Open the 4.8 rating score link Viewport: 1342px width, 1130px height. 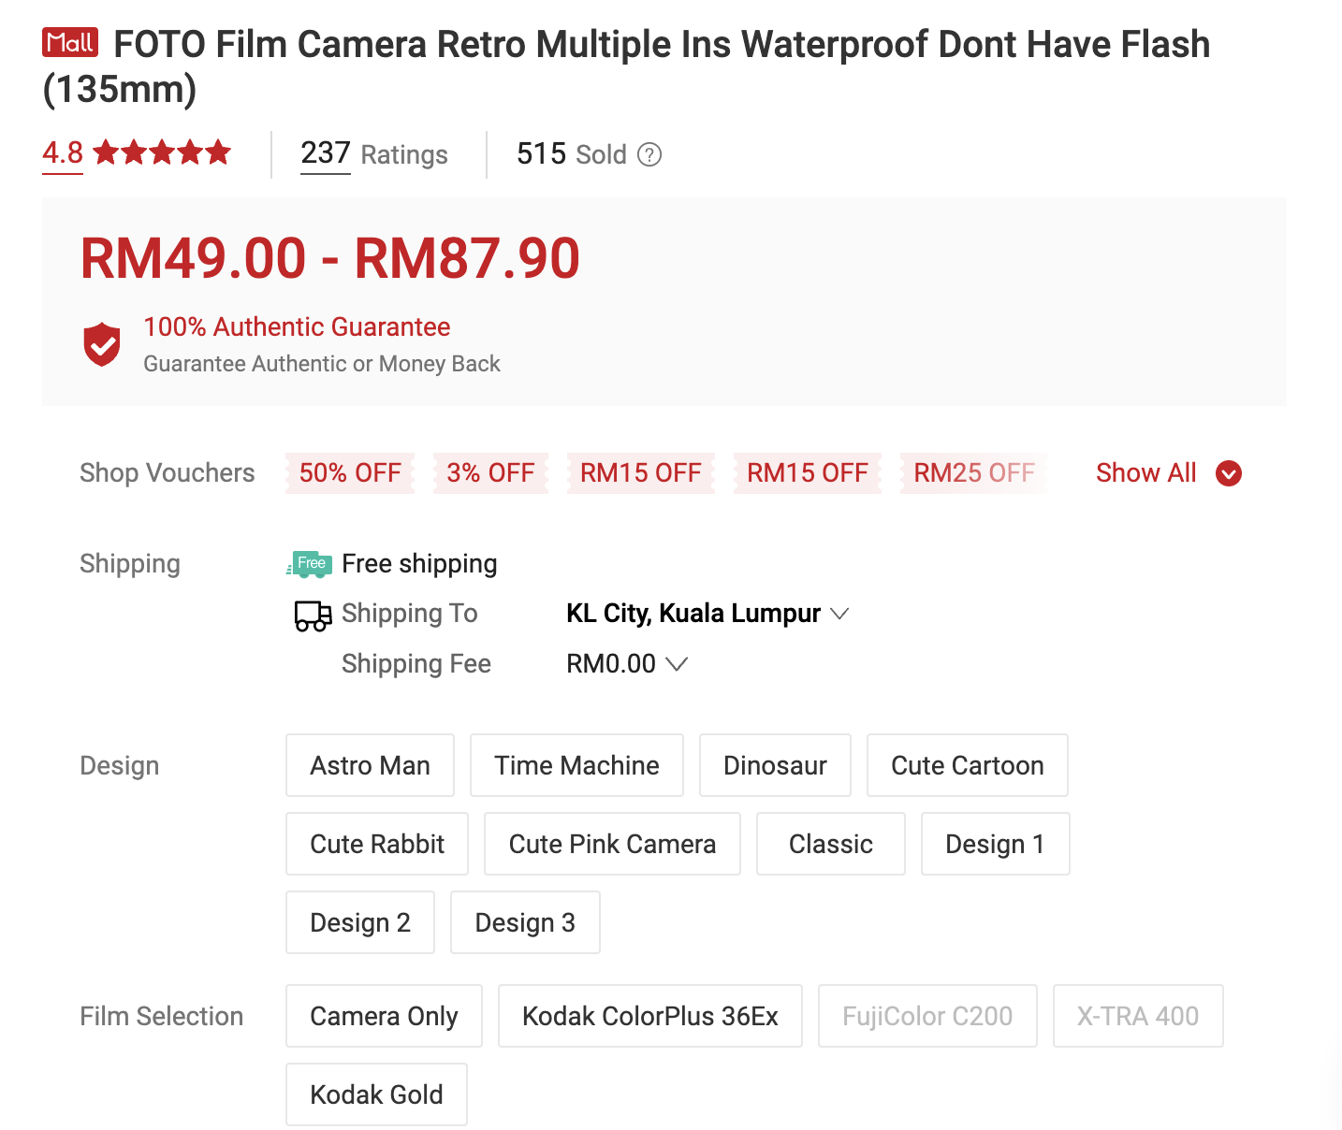[x=63, y=152]
